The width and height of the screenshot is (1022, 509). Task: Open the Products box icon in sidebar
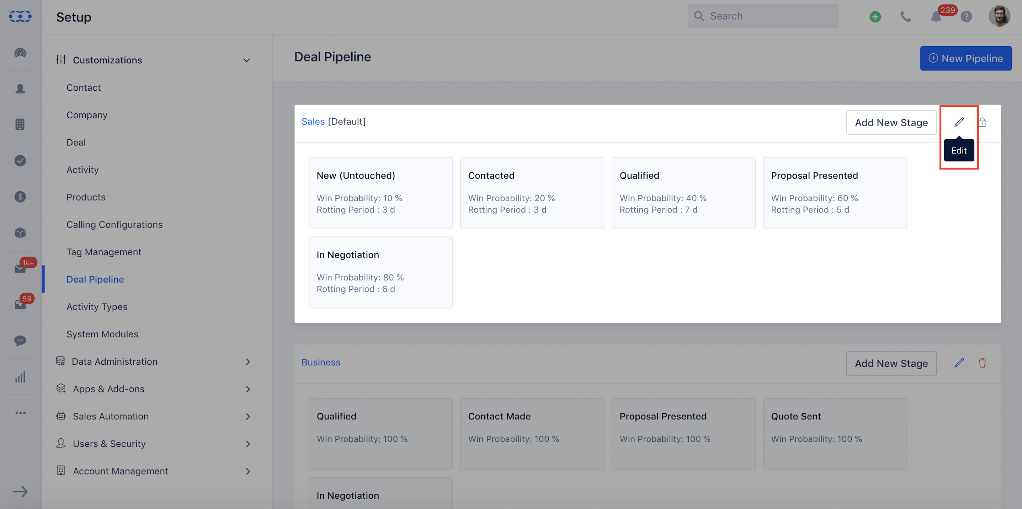[x=20, y=233]
